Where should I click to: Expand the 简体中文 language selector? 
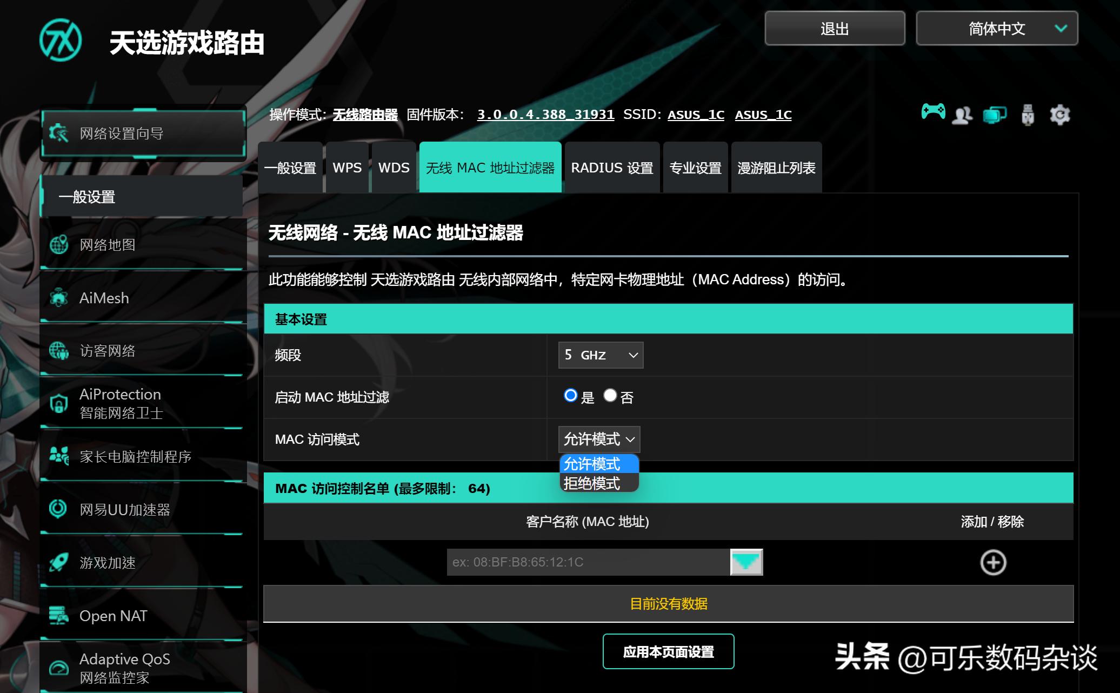tap(996, 29)
